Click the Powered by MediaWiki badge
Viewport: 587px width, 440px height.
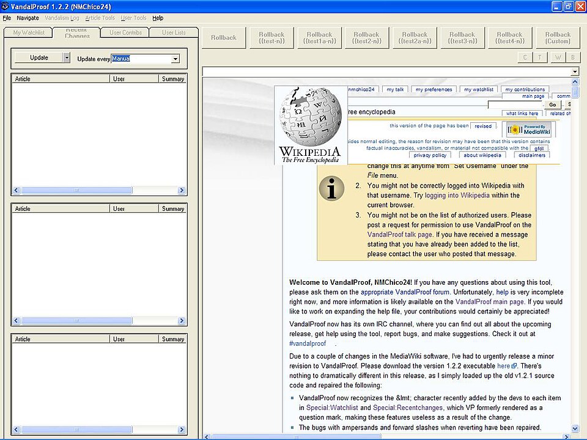tap(530, 130)
